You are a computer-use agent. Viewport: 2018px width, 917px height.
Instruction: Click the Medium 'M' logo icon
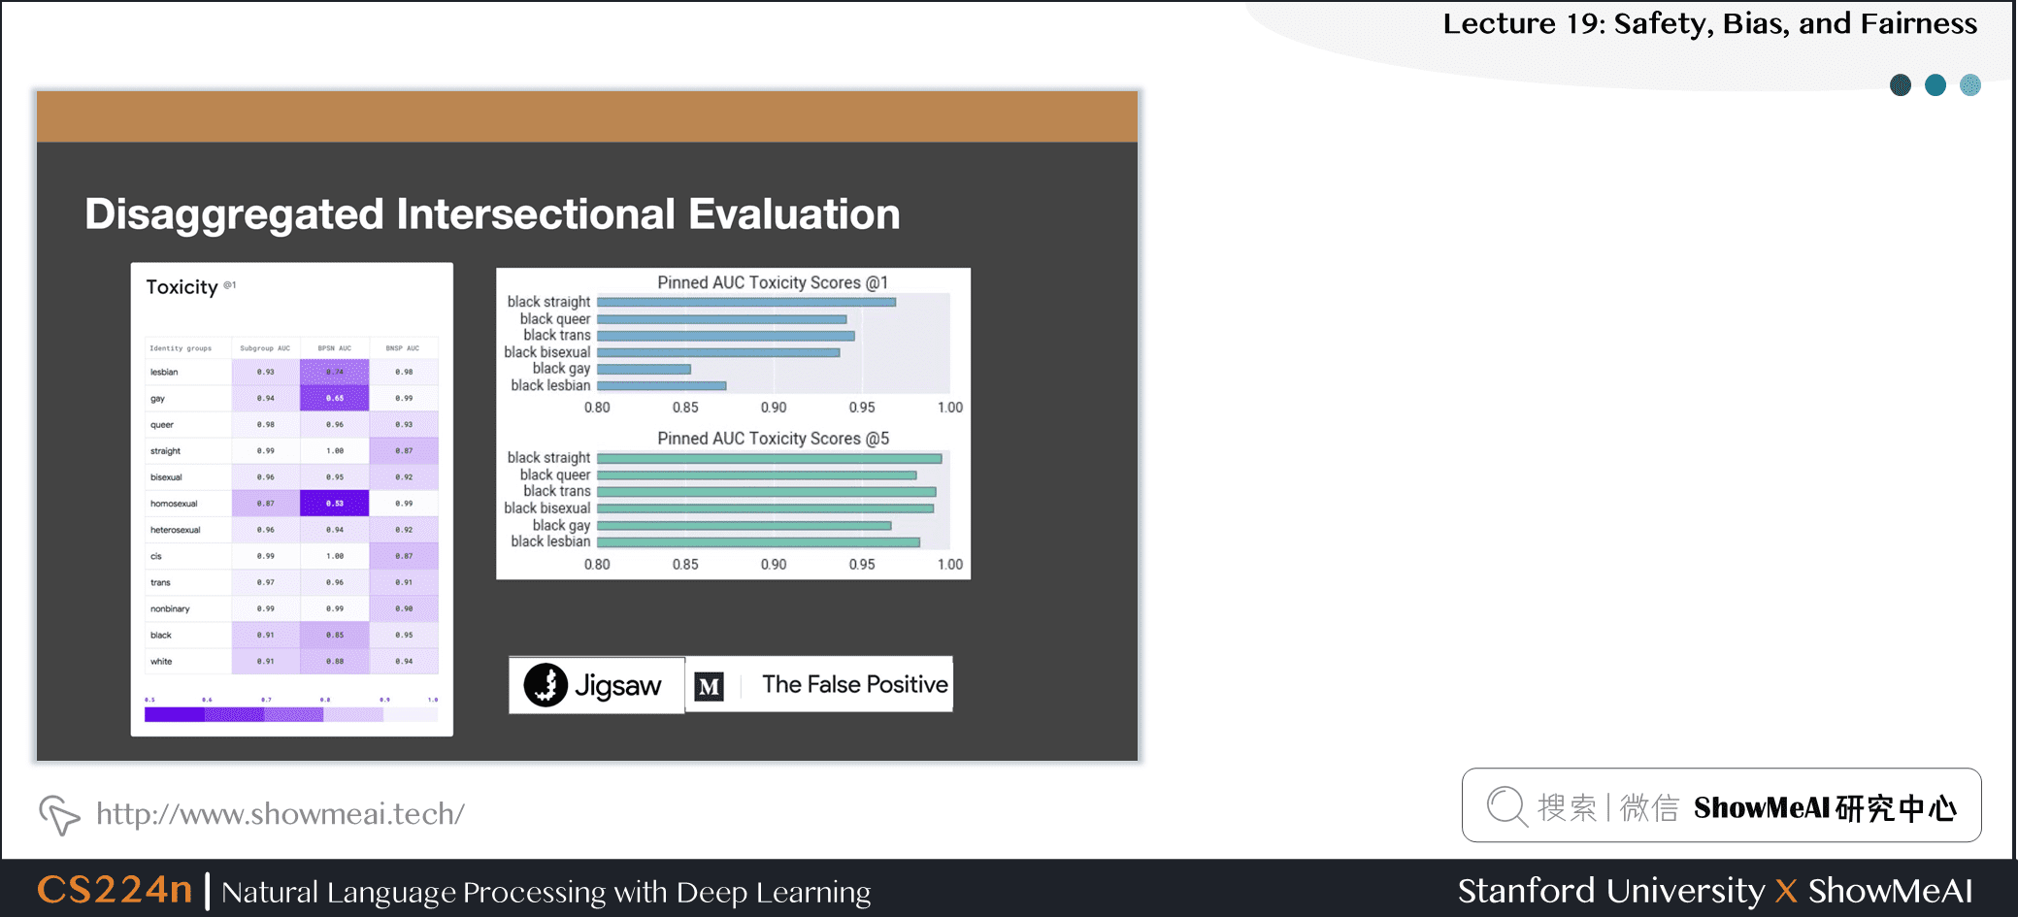(x=710, y=686)
